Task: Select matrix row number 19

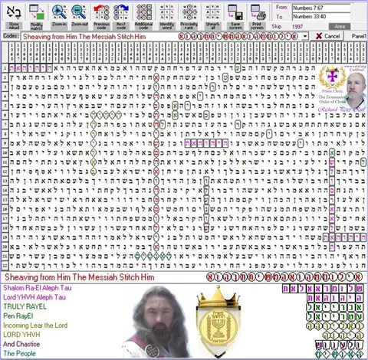Action: [x=5, y=237]
